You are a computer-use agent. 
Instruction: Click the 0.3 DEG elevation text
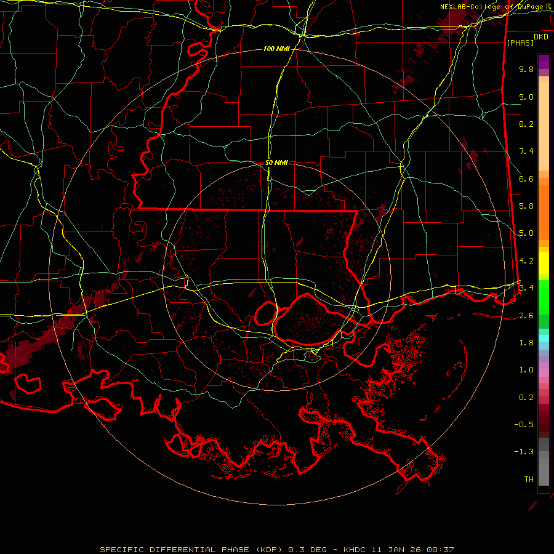point(307,550)
